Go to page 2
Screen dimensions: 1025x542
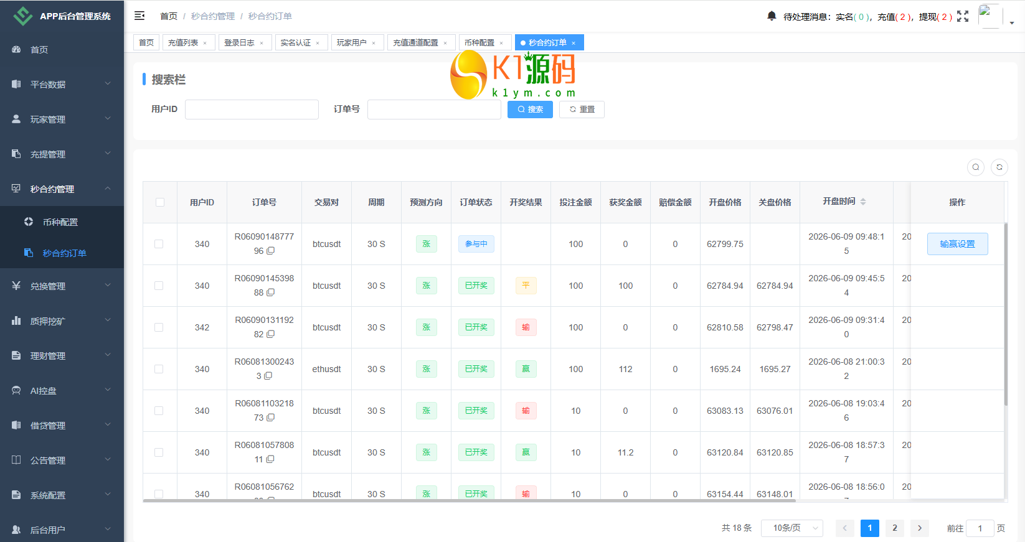tap(895, 528)
